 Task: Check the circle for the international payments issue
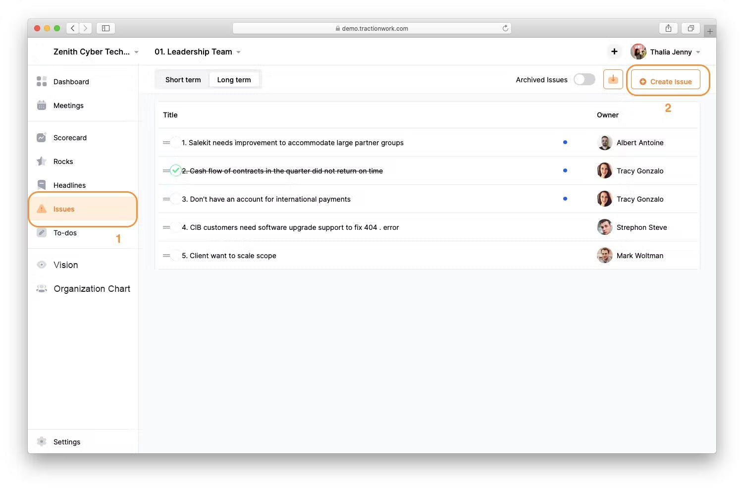[176, 199]
